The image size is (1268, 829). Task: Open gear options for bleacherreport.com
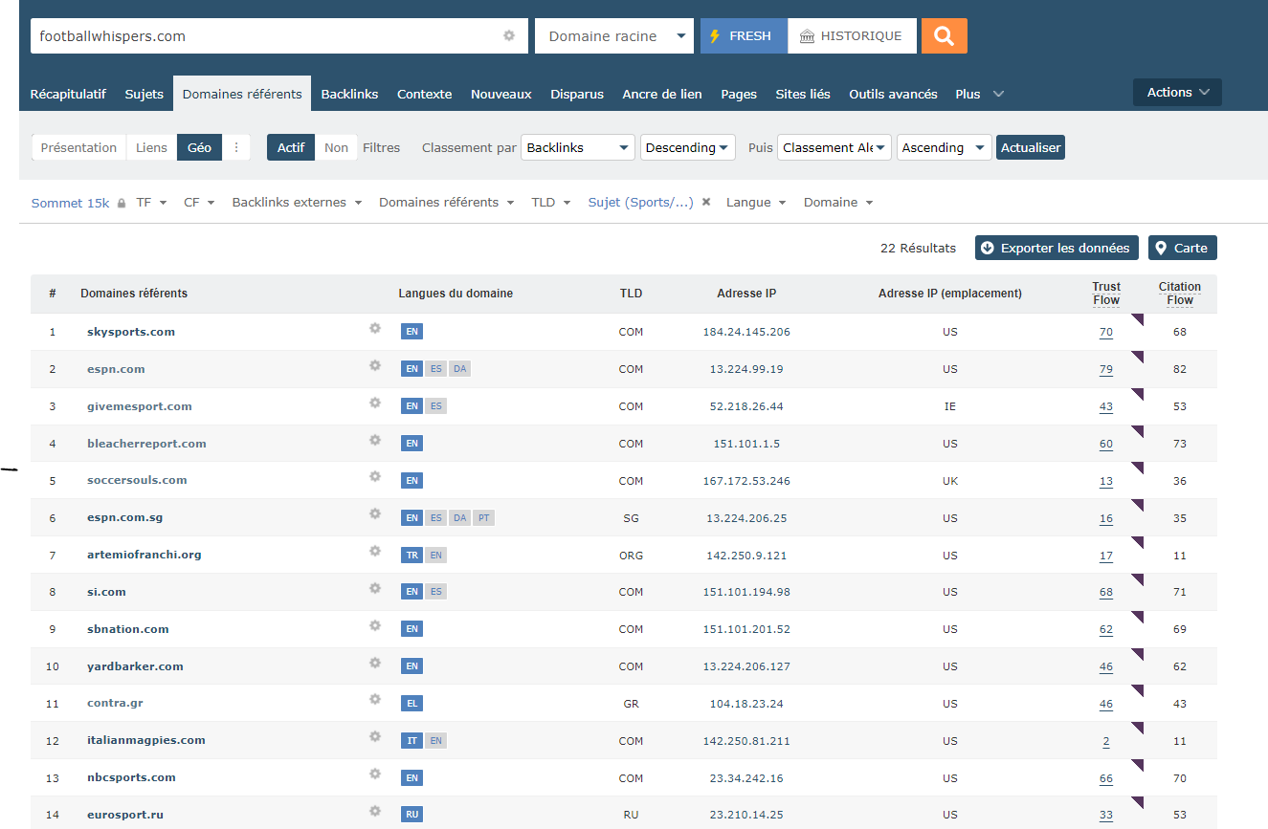point(375,440)
